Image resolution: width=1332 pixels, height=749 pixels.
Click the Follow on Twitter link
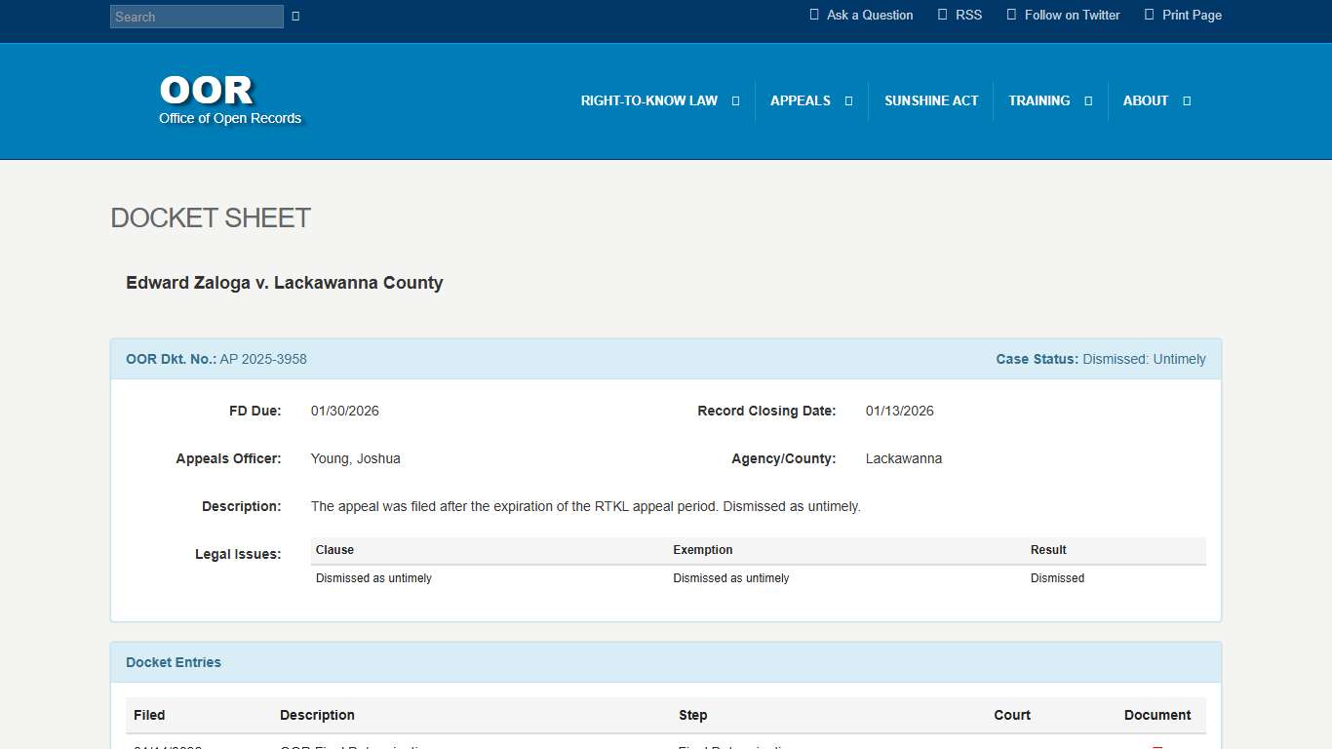coord(1072,15)
